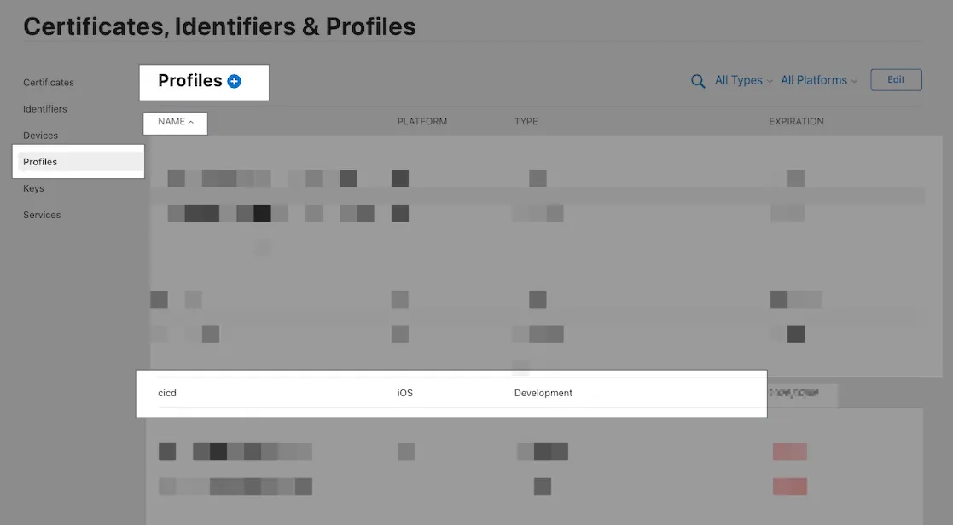Screen dimensions: 953x525
Task: Go to Identifiers in the sidebar
Action: [x=45, y=109]
